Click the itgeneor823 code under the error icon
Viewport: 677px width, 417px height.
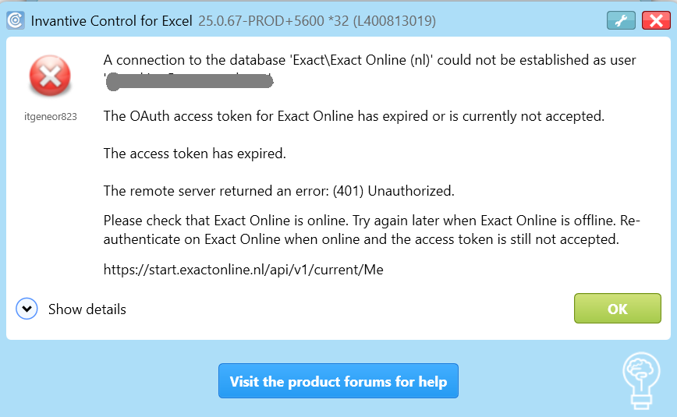click(x=51, y=117)
